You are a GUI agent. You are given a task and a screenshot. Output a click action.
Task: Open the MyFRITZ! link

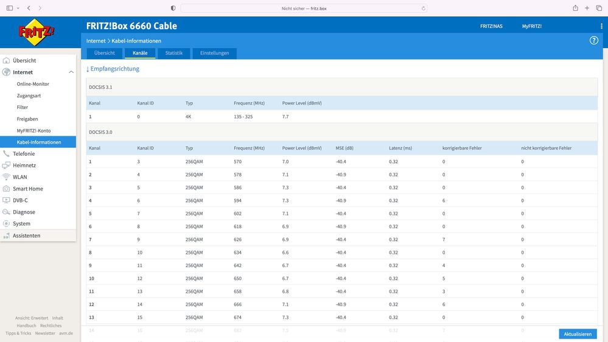click(x=531, y=26)
